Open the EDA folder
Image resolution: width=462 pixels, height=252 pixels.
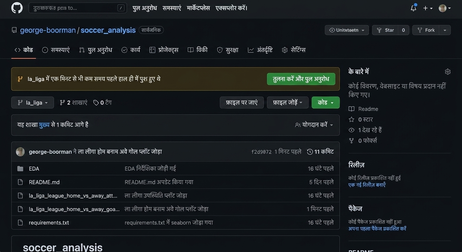[x=34, y=169]
